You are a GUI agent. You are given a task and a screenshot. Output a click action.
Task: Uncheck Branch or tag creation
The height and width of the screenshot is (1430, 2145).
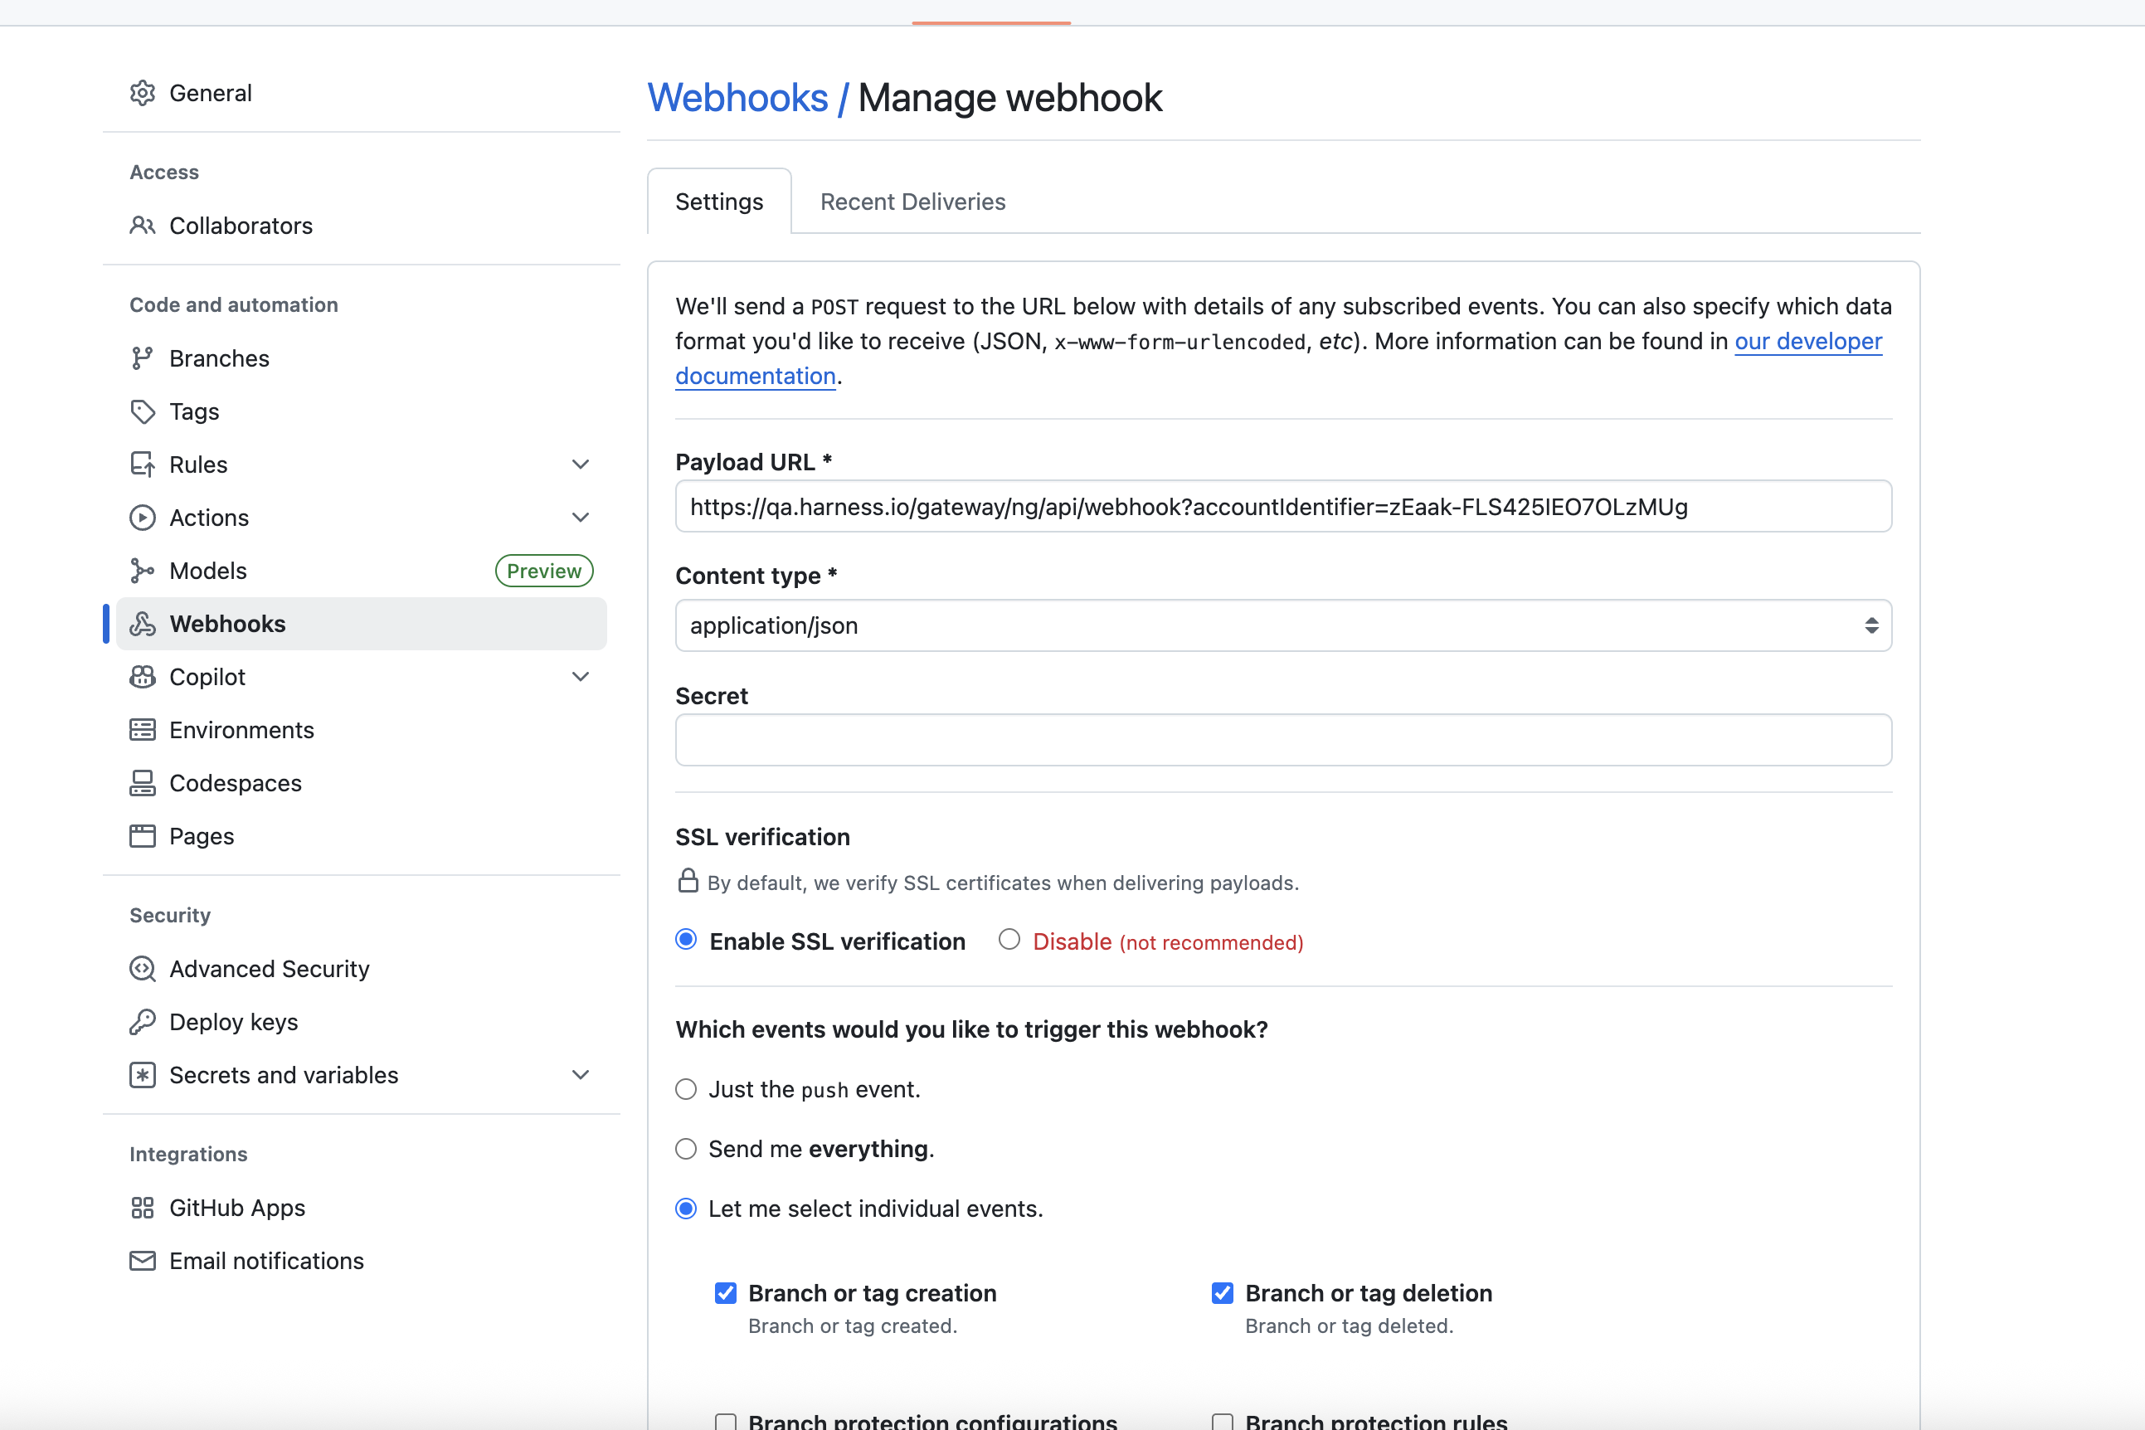(x=725, y=1292)
